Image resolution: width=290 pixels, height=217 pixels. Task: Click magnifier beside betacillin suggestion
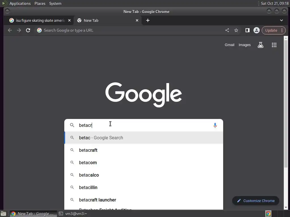72,187
